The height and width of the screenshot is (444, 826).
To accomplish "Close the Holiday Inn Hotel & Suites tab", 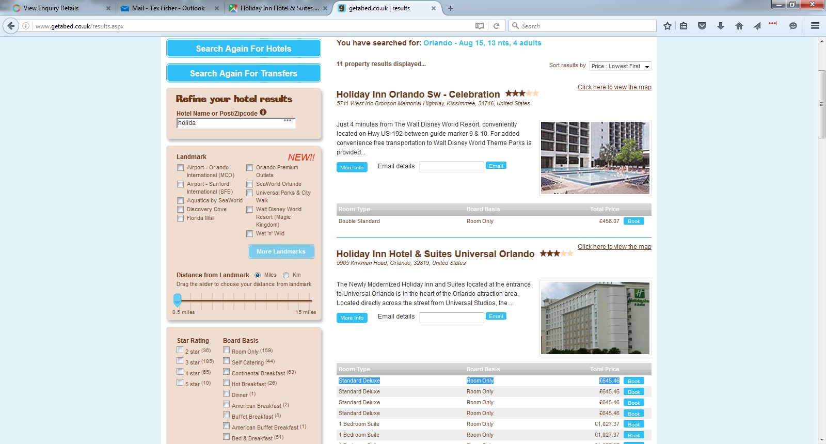I will (x=325, y=8).
